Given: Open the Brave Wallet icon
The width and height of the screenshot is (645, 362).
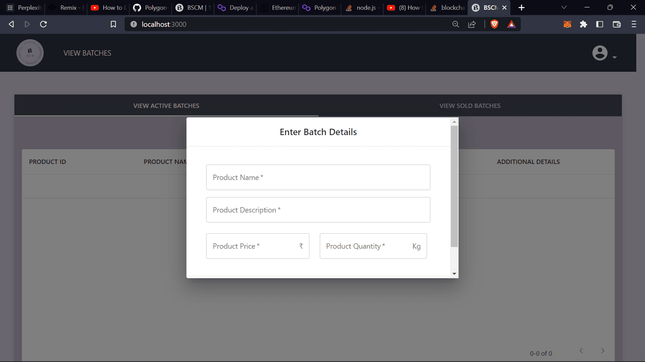Looking at the screenshot, I should point(617,24).
